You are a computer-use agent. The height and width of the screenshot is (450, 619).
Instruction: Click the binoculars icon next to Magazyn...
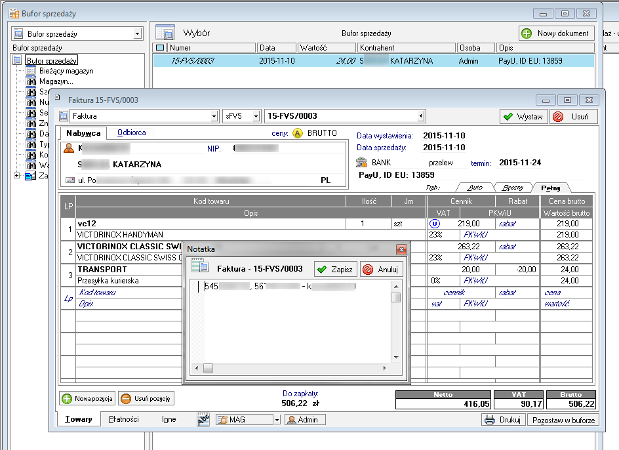(x=31, y=81)
